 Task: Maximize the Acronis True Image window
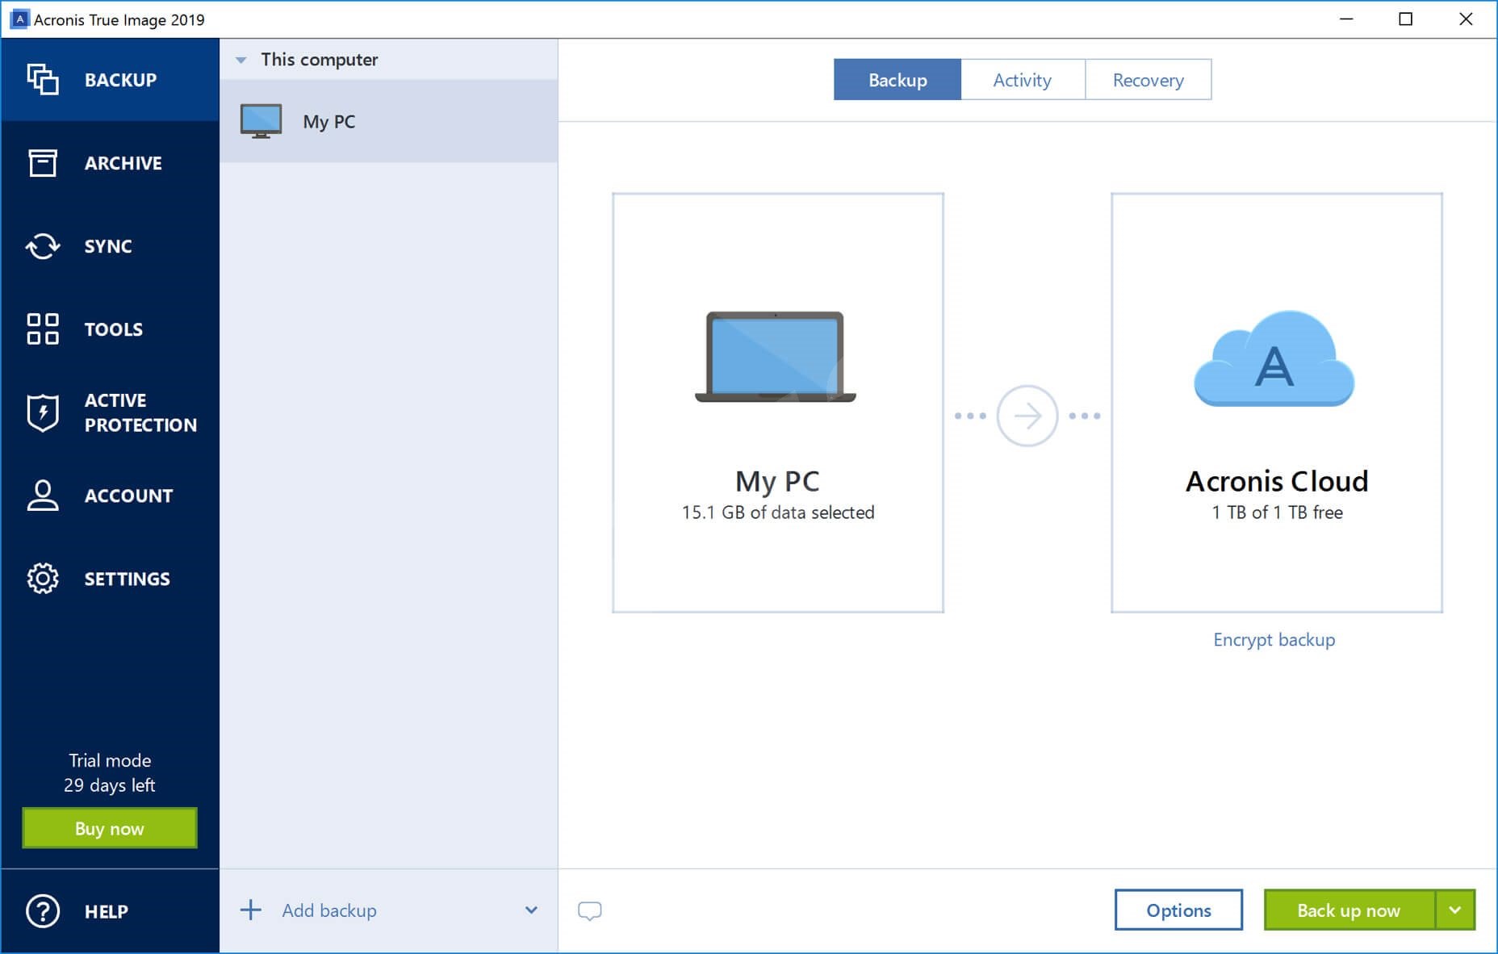pos(1406,19)
